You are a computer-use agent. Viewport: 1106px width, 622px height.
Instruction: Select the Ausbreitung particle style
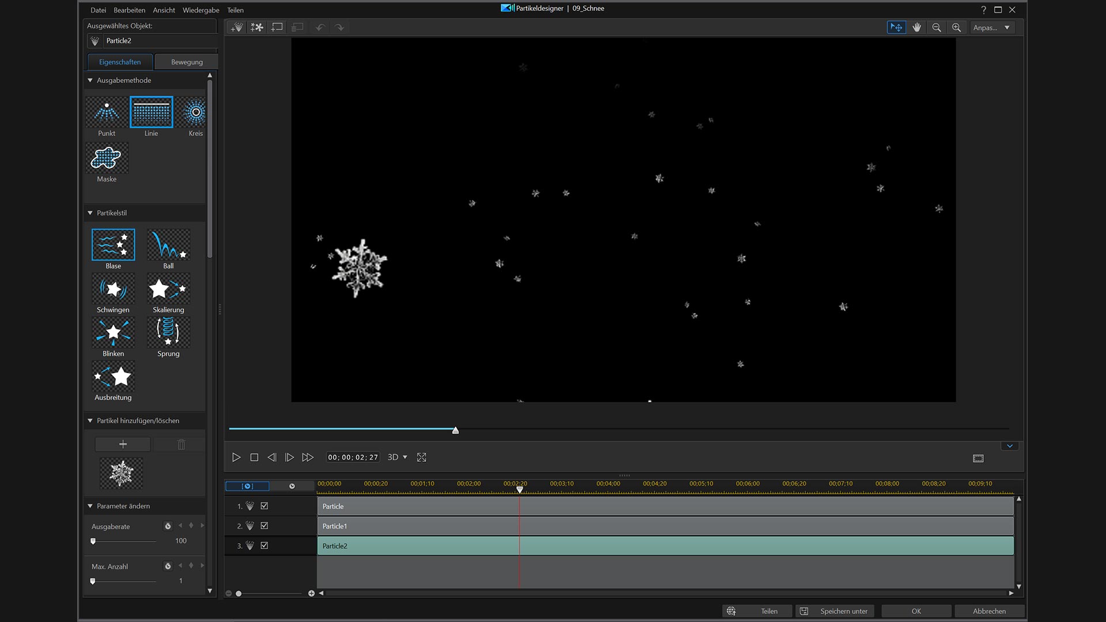point(113,377)
